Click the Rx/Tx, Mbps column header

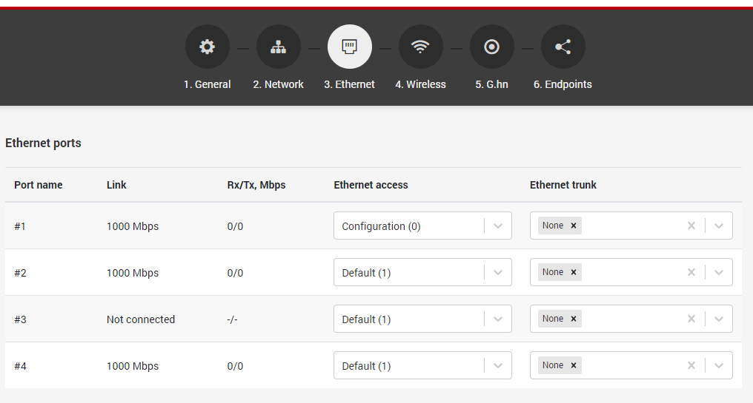coord(256,185)
